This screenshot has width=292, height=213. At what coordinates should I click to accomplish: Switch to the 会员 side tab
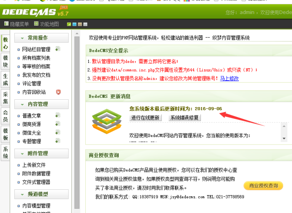click(5, 116)
